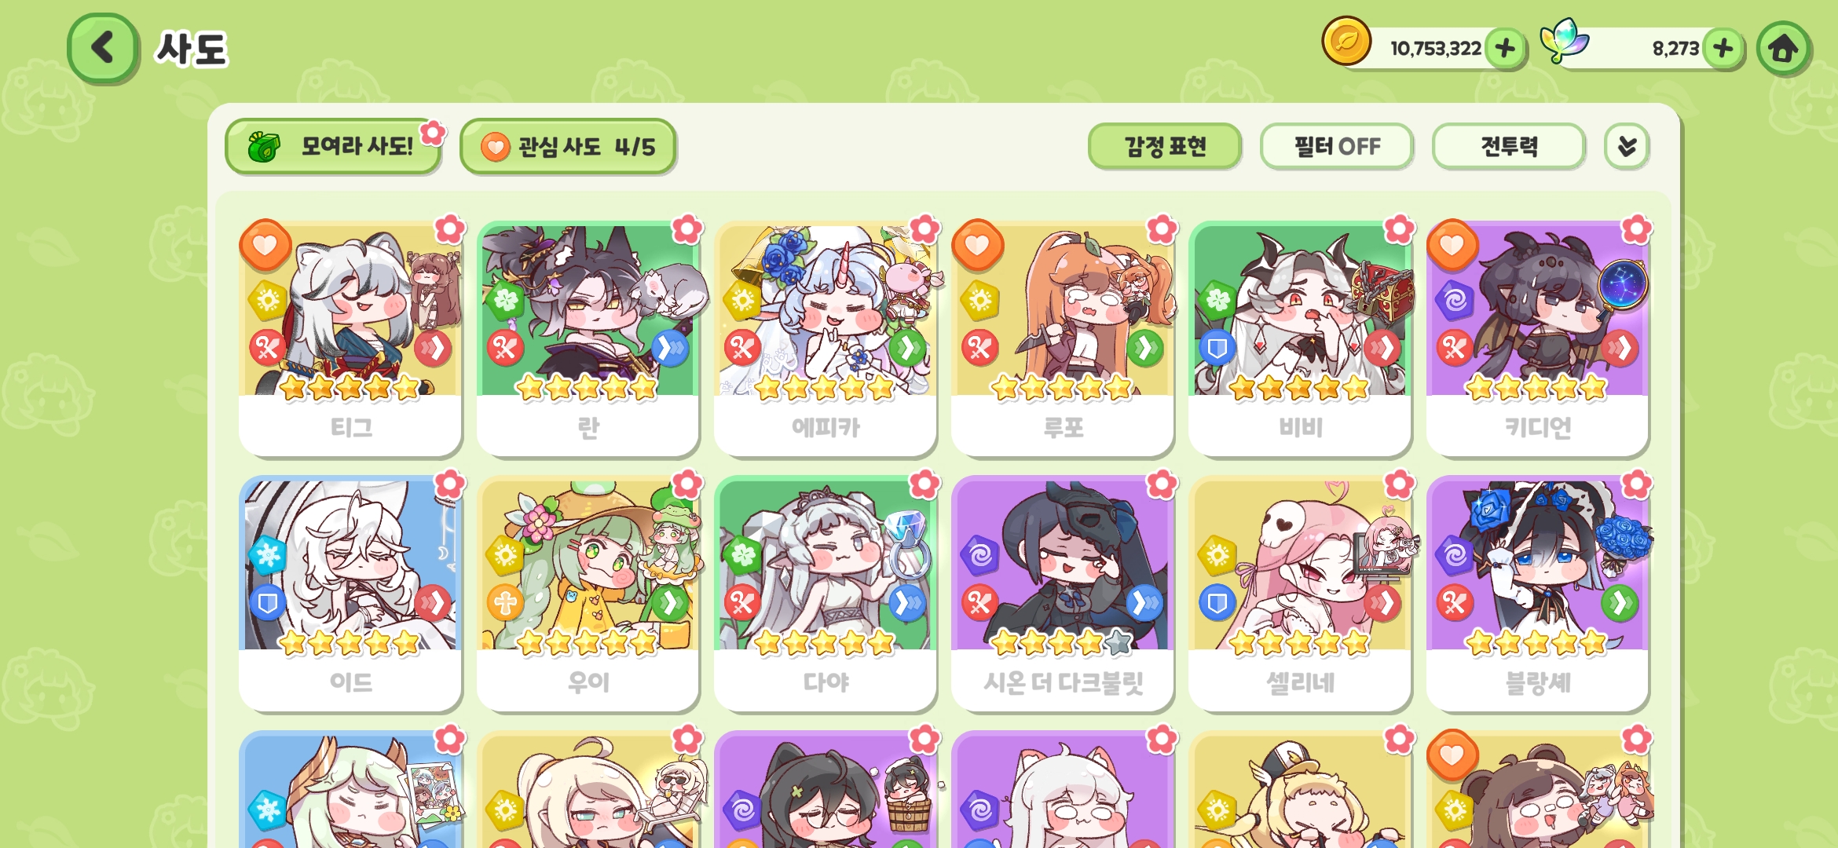Click the gold coin currency icon

(1346, 41)
